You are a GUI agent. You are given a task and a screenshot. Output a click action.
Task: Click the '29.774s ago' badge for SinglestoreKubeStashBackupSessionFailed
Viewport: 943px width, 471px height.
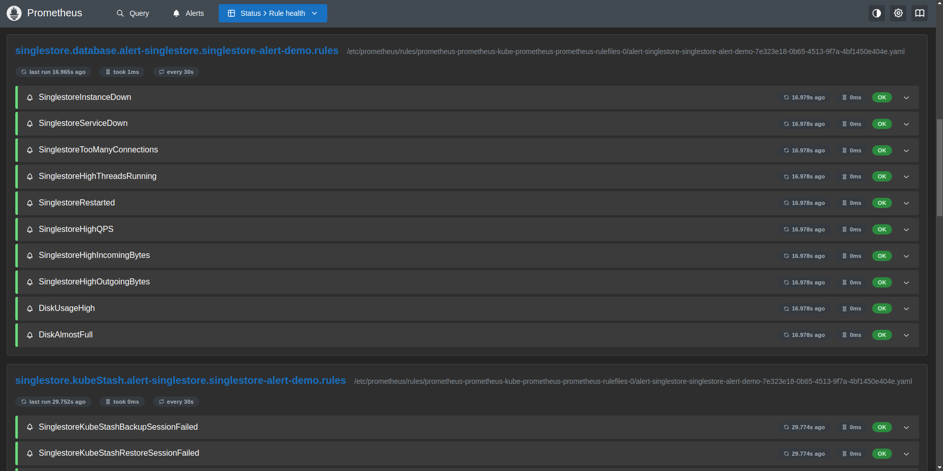click(x=804, y=427)
